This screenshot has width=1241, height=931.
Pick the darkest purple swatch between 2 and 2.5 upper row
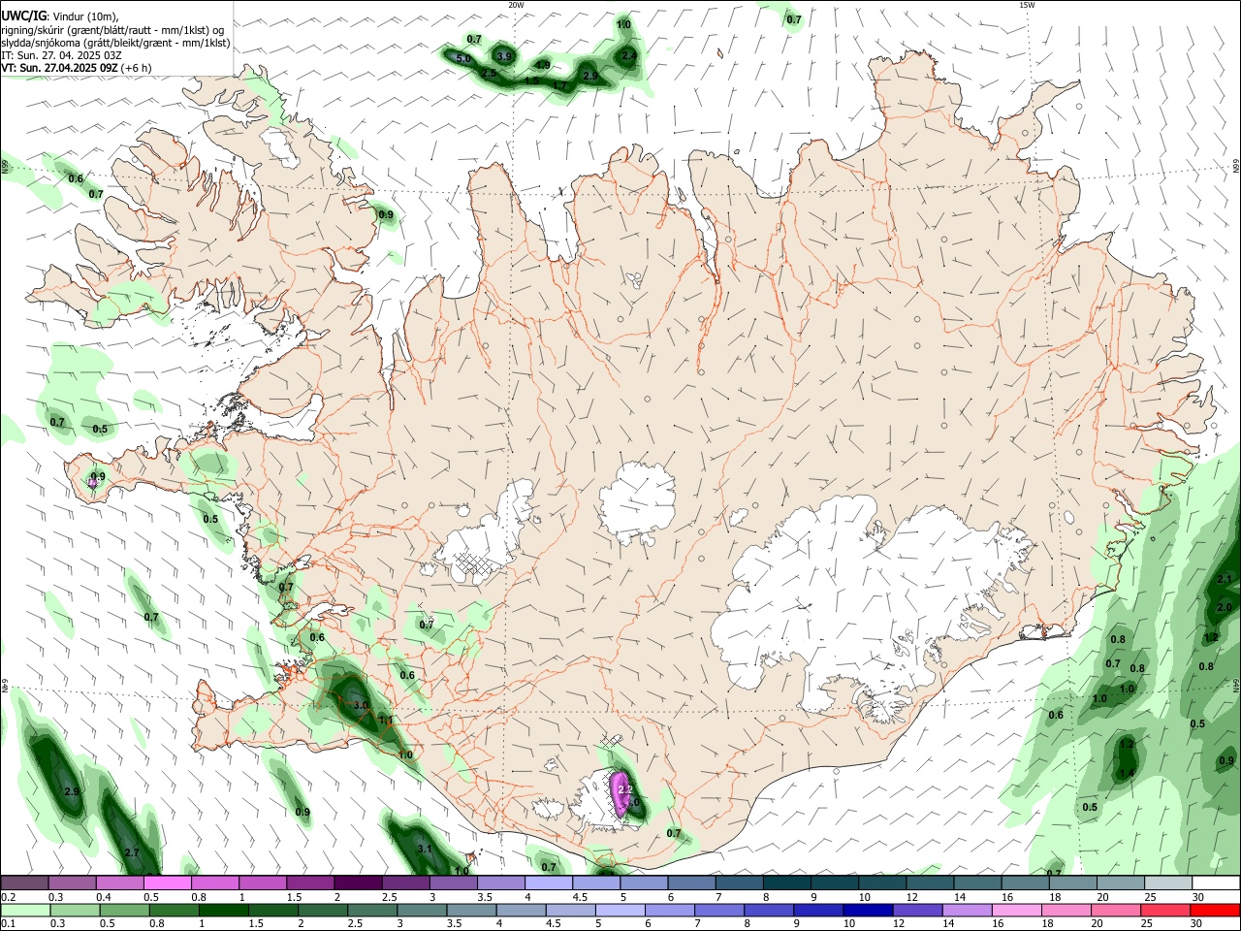[358, 883]
